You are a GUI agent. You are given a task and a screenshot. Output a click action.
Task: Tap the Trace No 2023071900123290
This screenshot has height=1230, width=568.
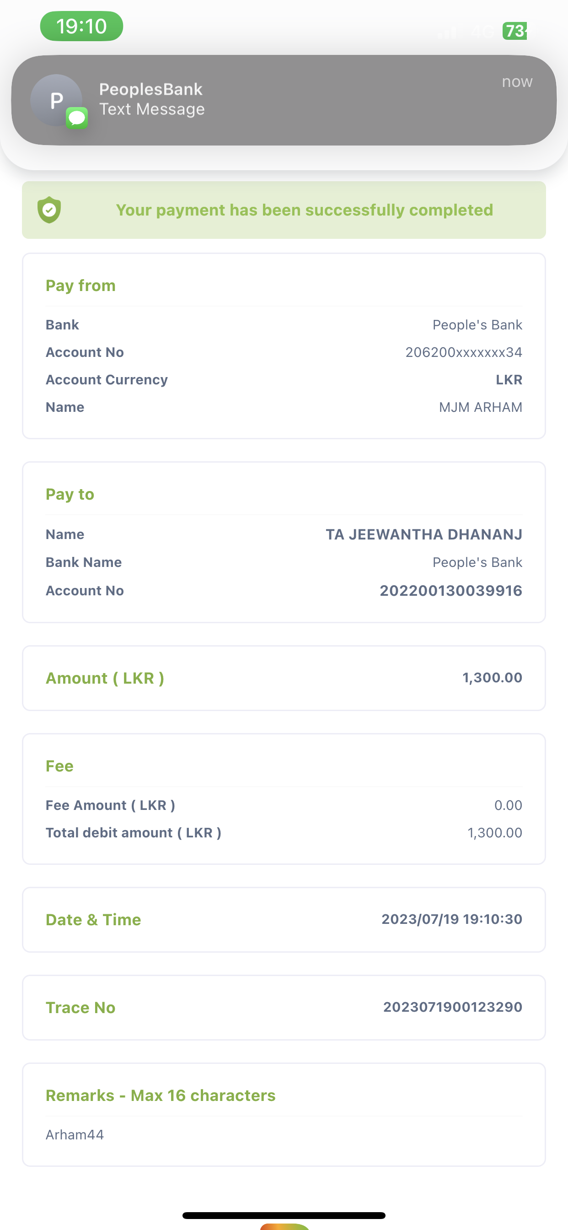click(452, 1007)
